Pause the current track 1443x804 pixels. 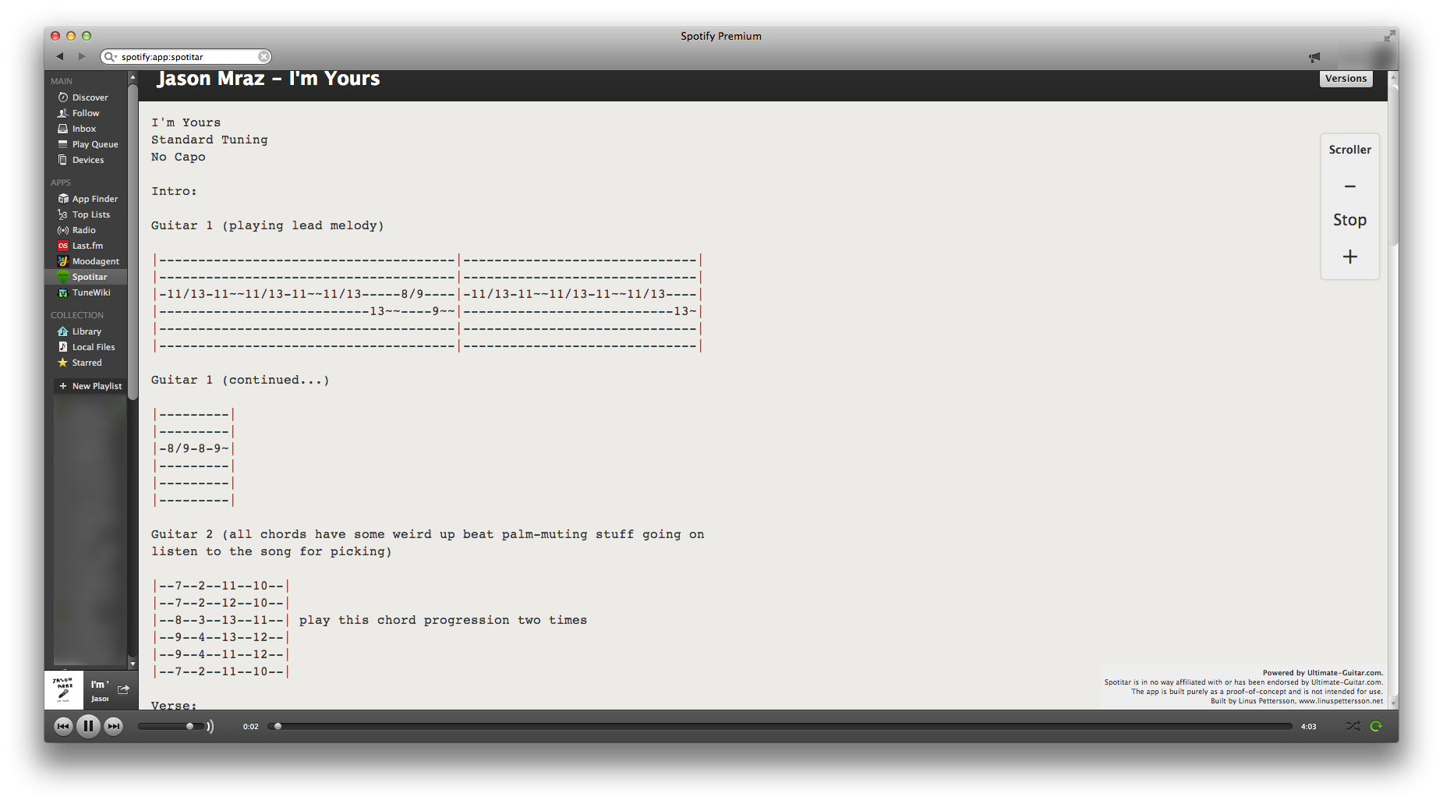88,726
